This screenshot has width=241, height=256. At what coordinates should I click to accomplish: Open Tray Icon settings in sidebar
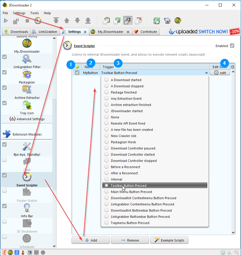pyautogui.click(x=27, y=108)
